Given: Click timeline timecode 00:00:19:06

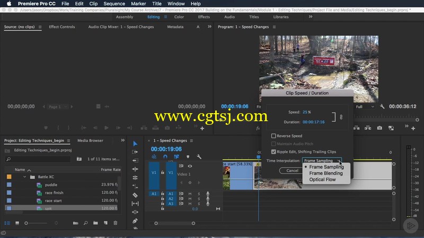Looking at the screenshot, I should (x=166, y=149).
